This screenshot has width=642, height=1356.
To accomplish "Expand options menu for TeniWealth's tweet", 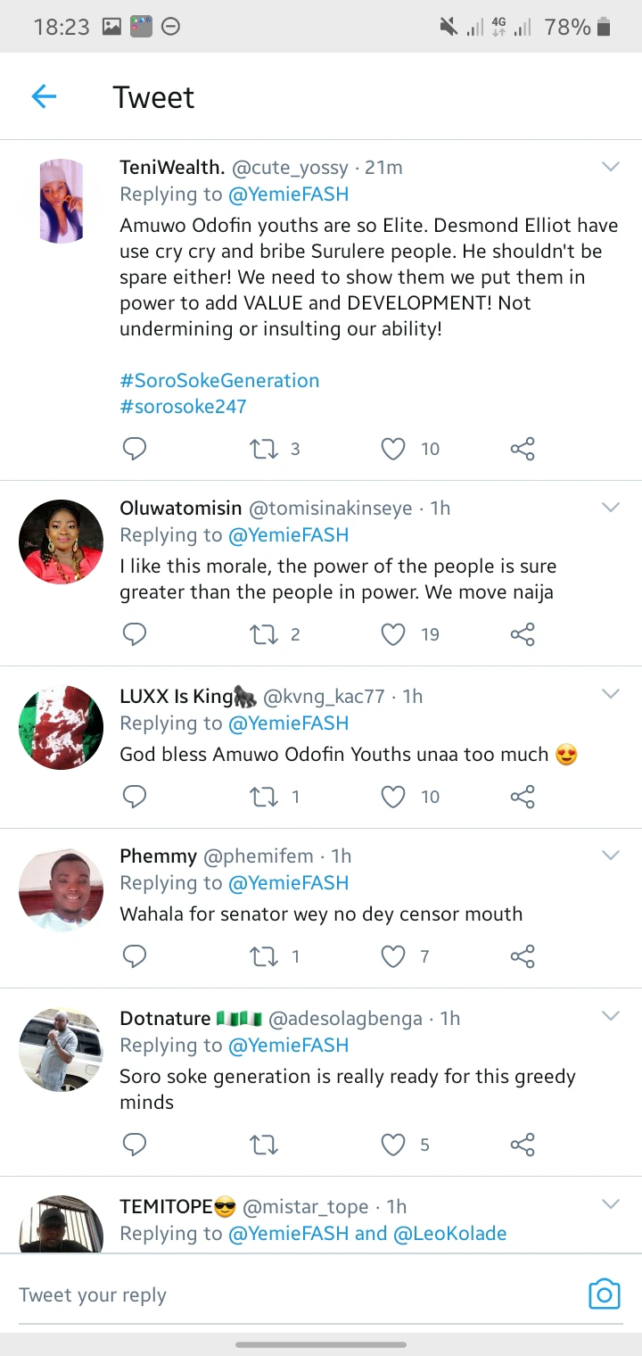I will pyautogui.click(x=610, y=167).
